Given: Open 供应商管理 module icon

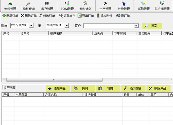Looking at the screenshot, I should [162, 3].
